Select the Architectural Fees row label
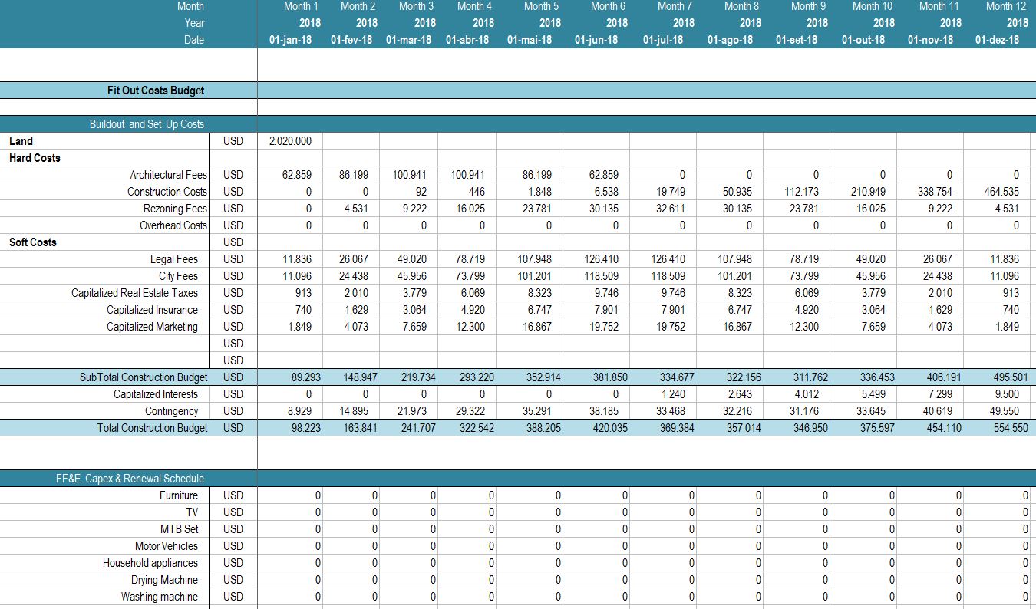The width and height of the screenshot is (1036, 609). (168, 175)
